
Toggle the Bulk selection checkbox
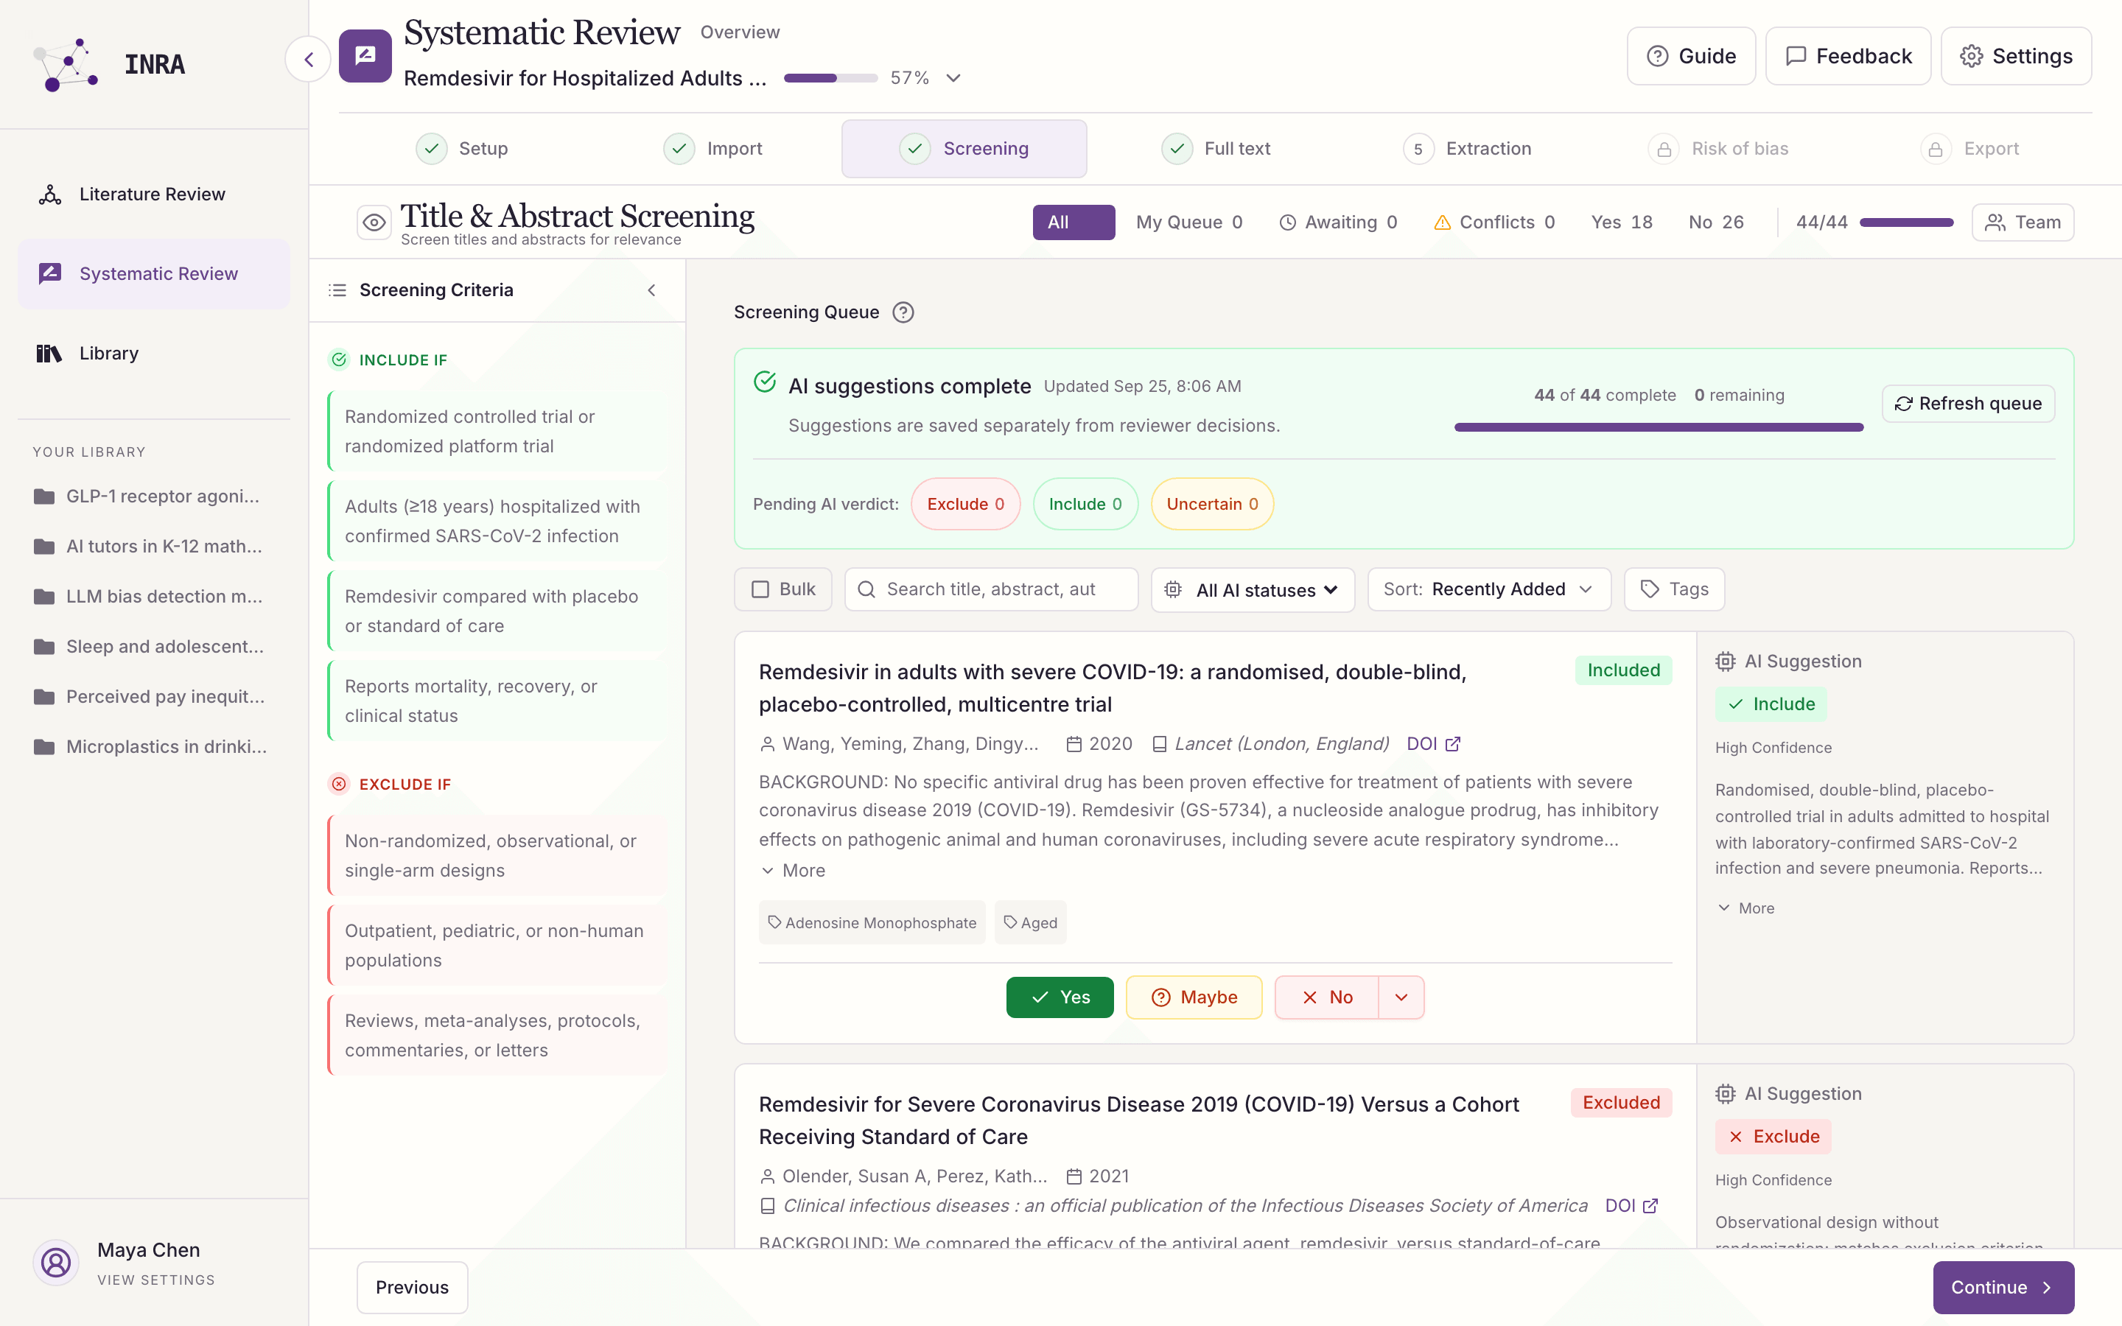point(760,589)
